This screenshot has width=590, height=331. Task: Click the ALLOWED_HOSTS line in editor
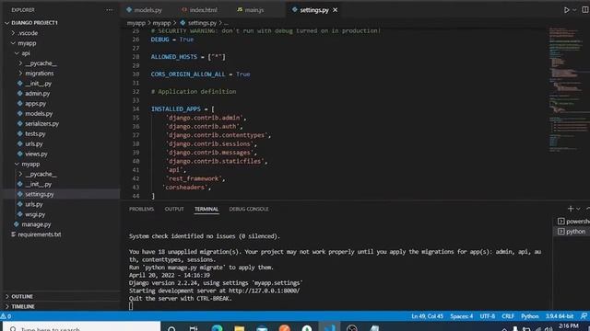click(x=188, y=57)
